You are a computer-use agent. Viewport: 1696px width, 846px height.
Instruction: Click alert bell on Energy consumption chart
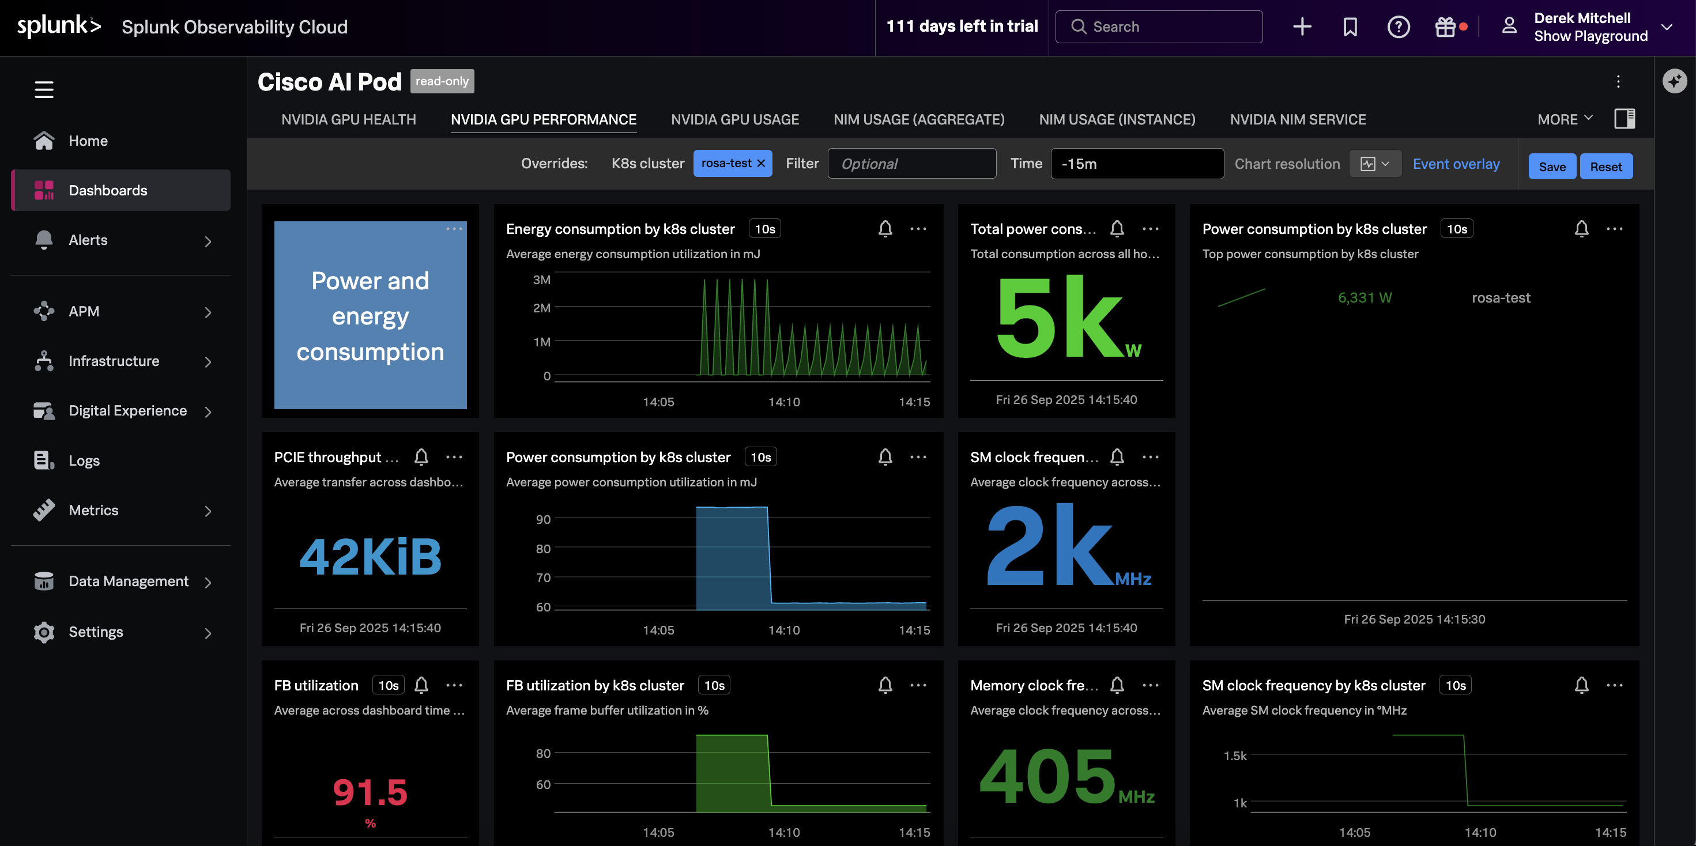click(x=885, y=228)
